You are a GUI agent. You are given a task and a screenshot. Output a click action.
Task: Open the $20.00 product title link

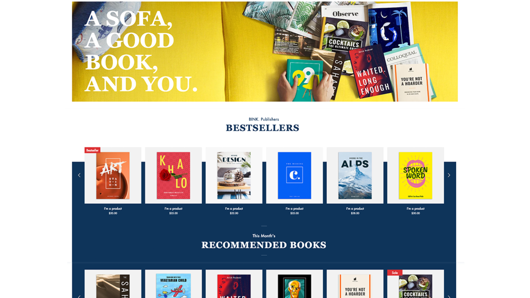click(x=113, y=209)
